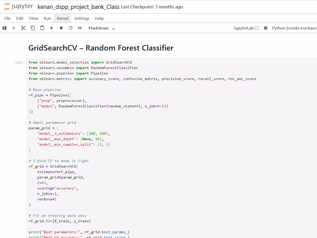Save the notebook with the disk icon
317x238 pixels.
coord(4,28)
